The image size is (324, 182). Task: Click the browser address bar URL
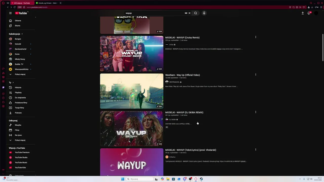click(x=37, y=7)
